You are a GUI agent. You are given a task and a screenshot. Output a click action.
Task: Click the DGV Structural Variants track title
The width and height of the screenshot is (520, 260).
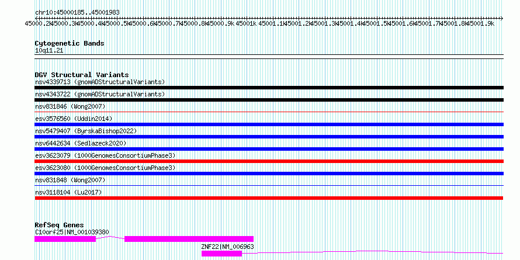coord(82,75)
